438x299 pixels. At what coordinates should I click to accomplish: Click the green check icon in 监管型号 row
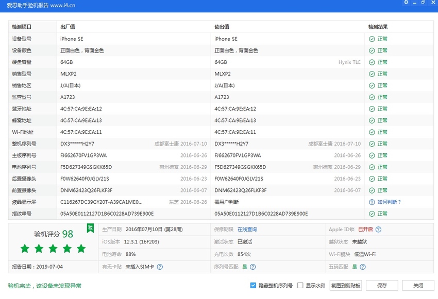point(372,97)
